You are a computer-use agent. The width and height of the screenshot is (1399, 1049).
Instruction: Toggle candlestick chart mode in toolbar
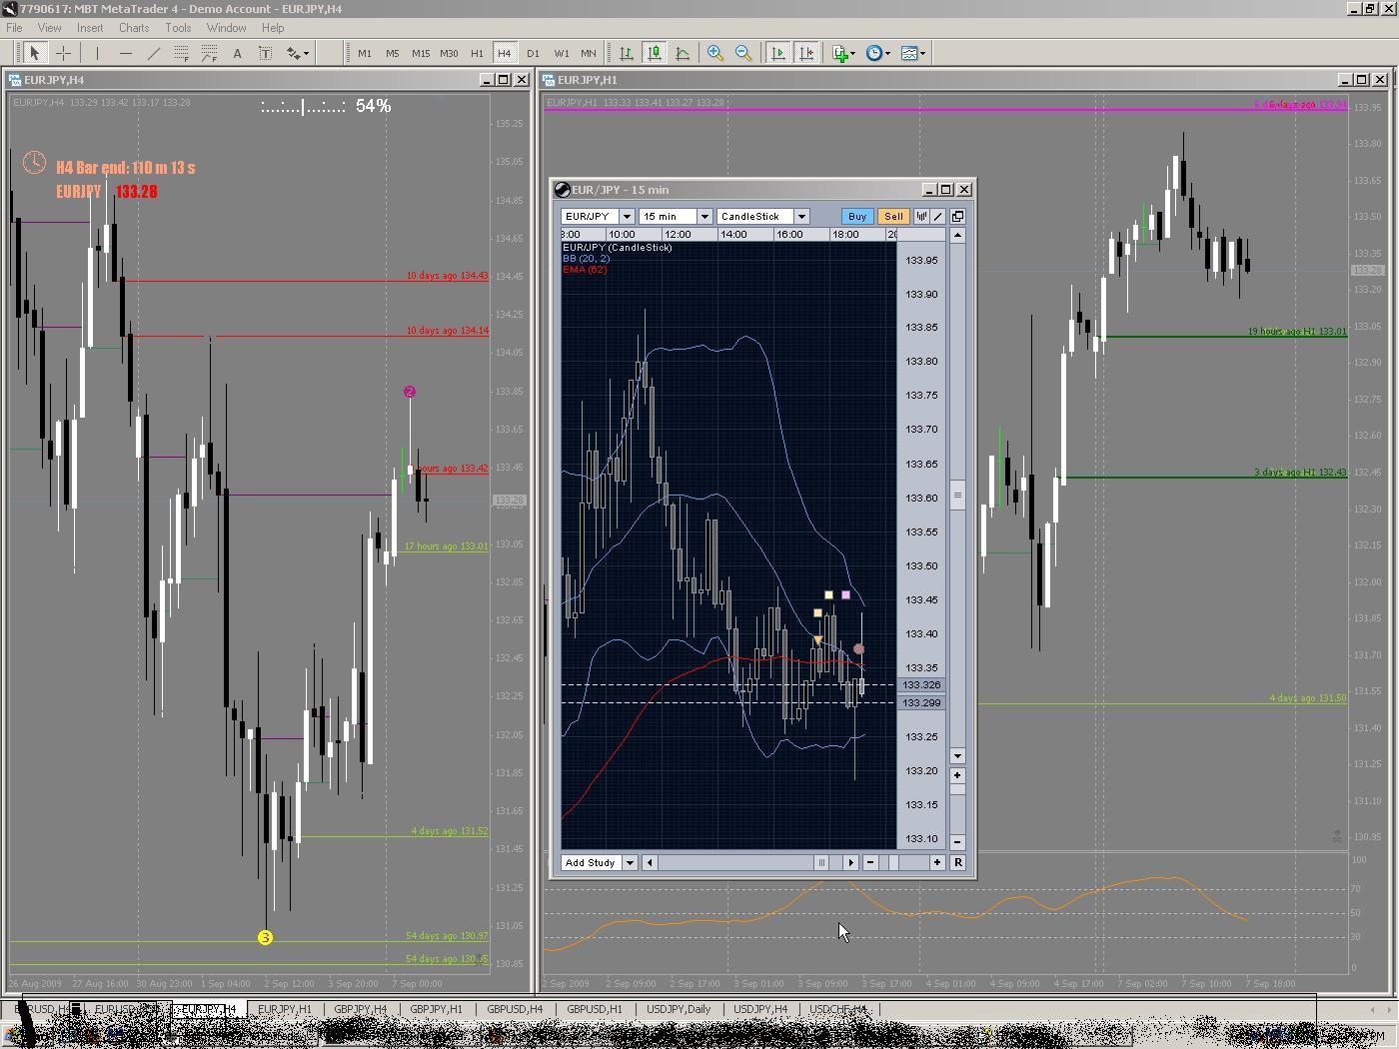655,53
